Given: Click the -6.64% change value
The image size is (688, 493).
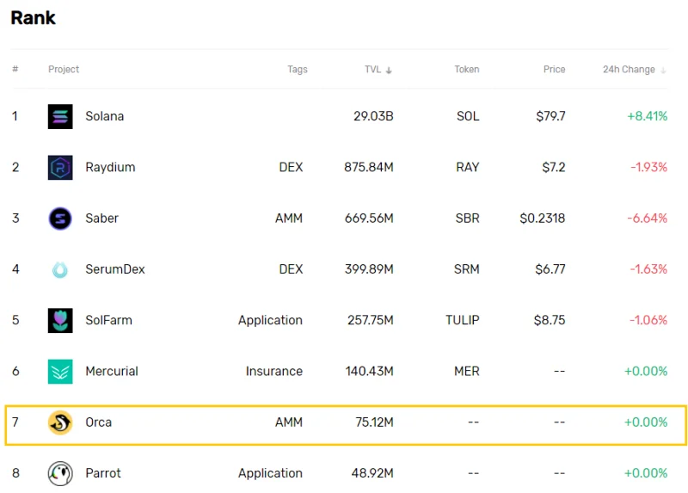Looking at the screenshot, I should (648, 219).
